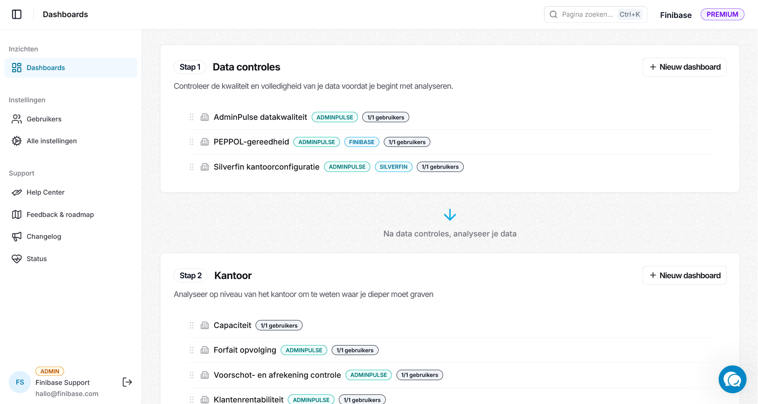Open Dashboards from the Inzichten section
Viewport: 758px width, 404px height.
pos(45,67)
